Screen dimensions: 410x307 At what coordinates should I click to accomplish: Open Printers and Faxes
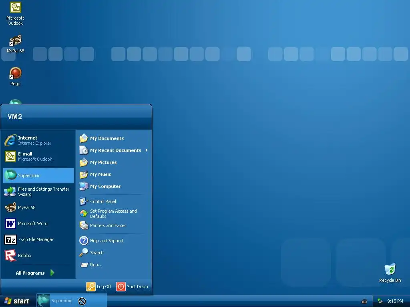click(x=114, y=225)
